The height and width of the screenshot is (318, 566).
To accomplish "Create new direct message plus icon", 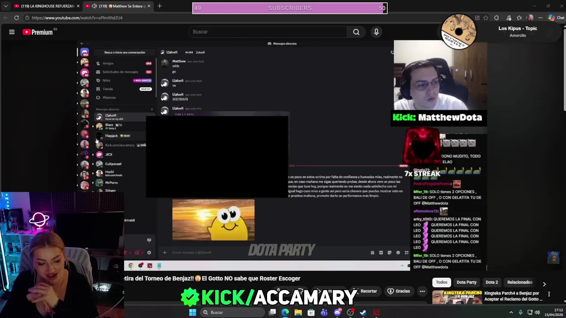I will tap(152, 109).
